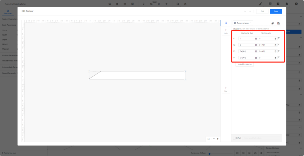The image size is (304, 156).
Task: Open formula editor for P3 Horizontal Axis
Action: click(x=256, y=51)
